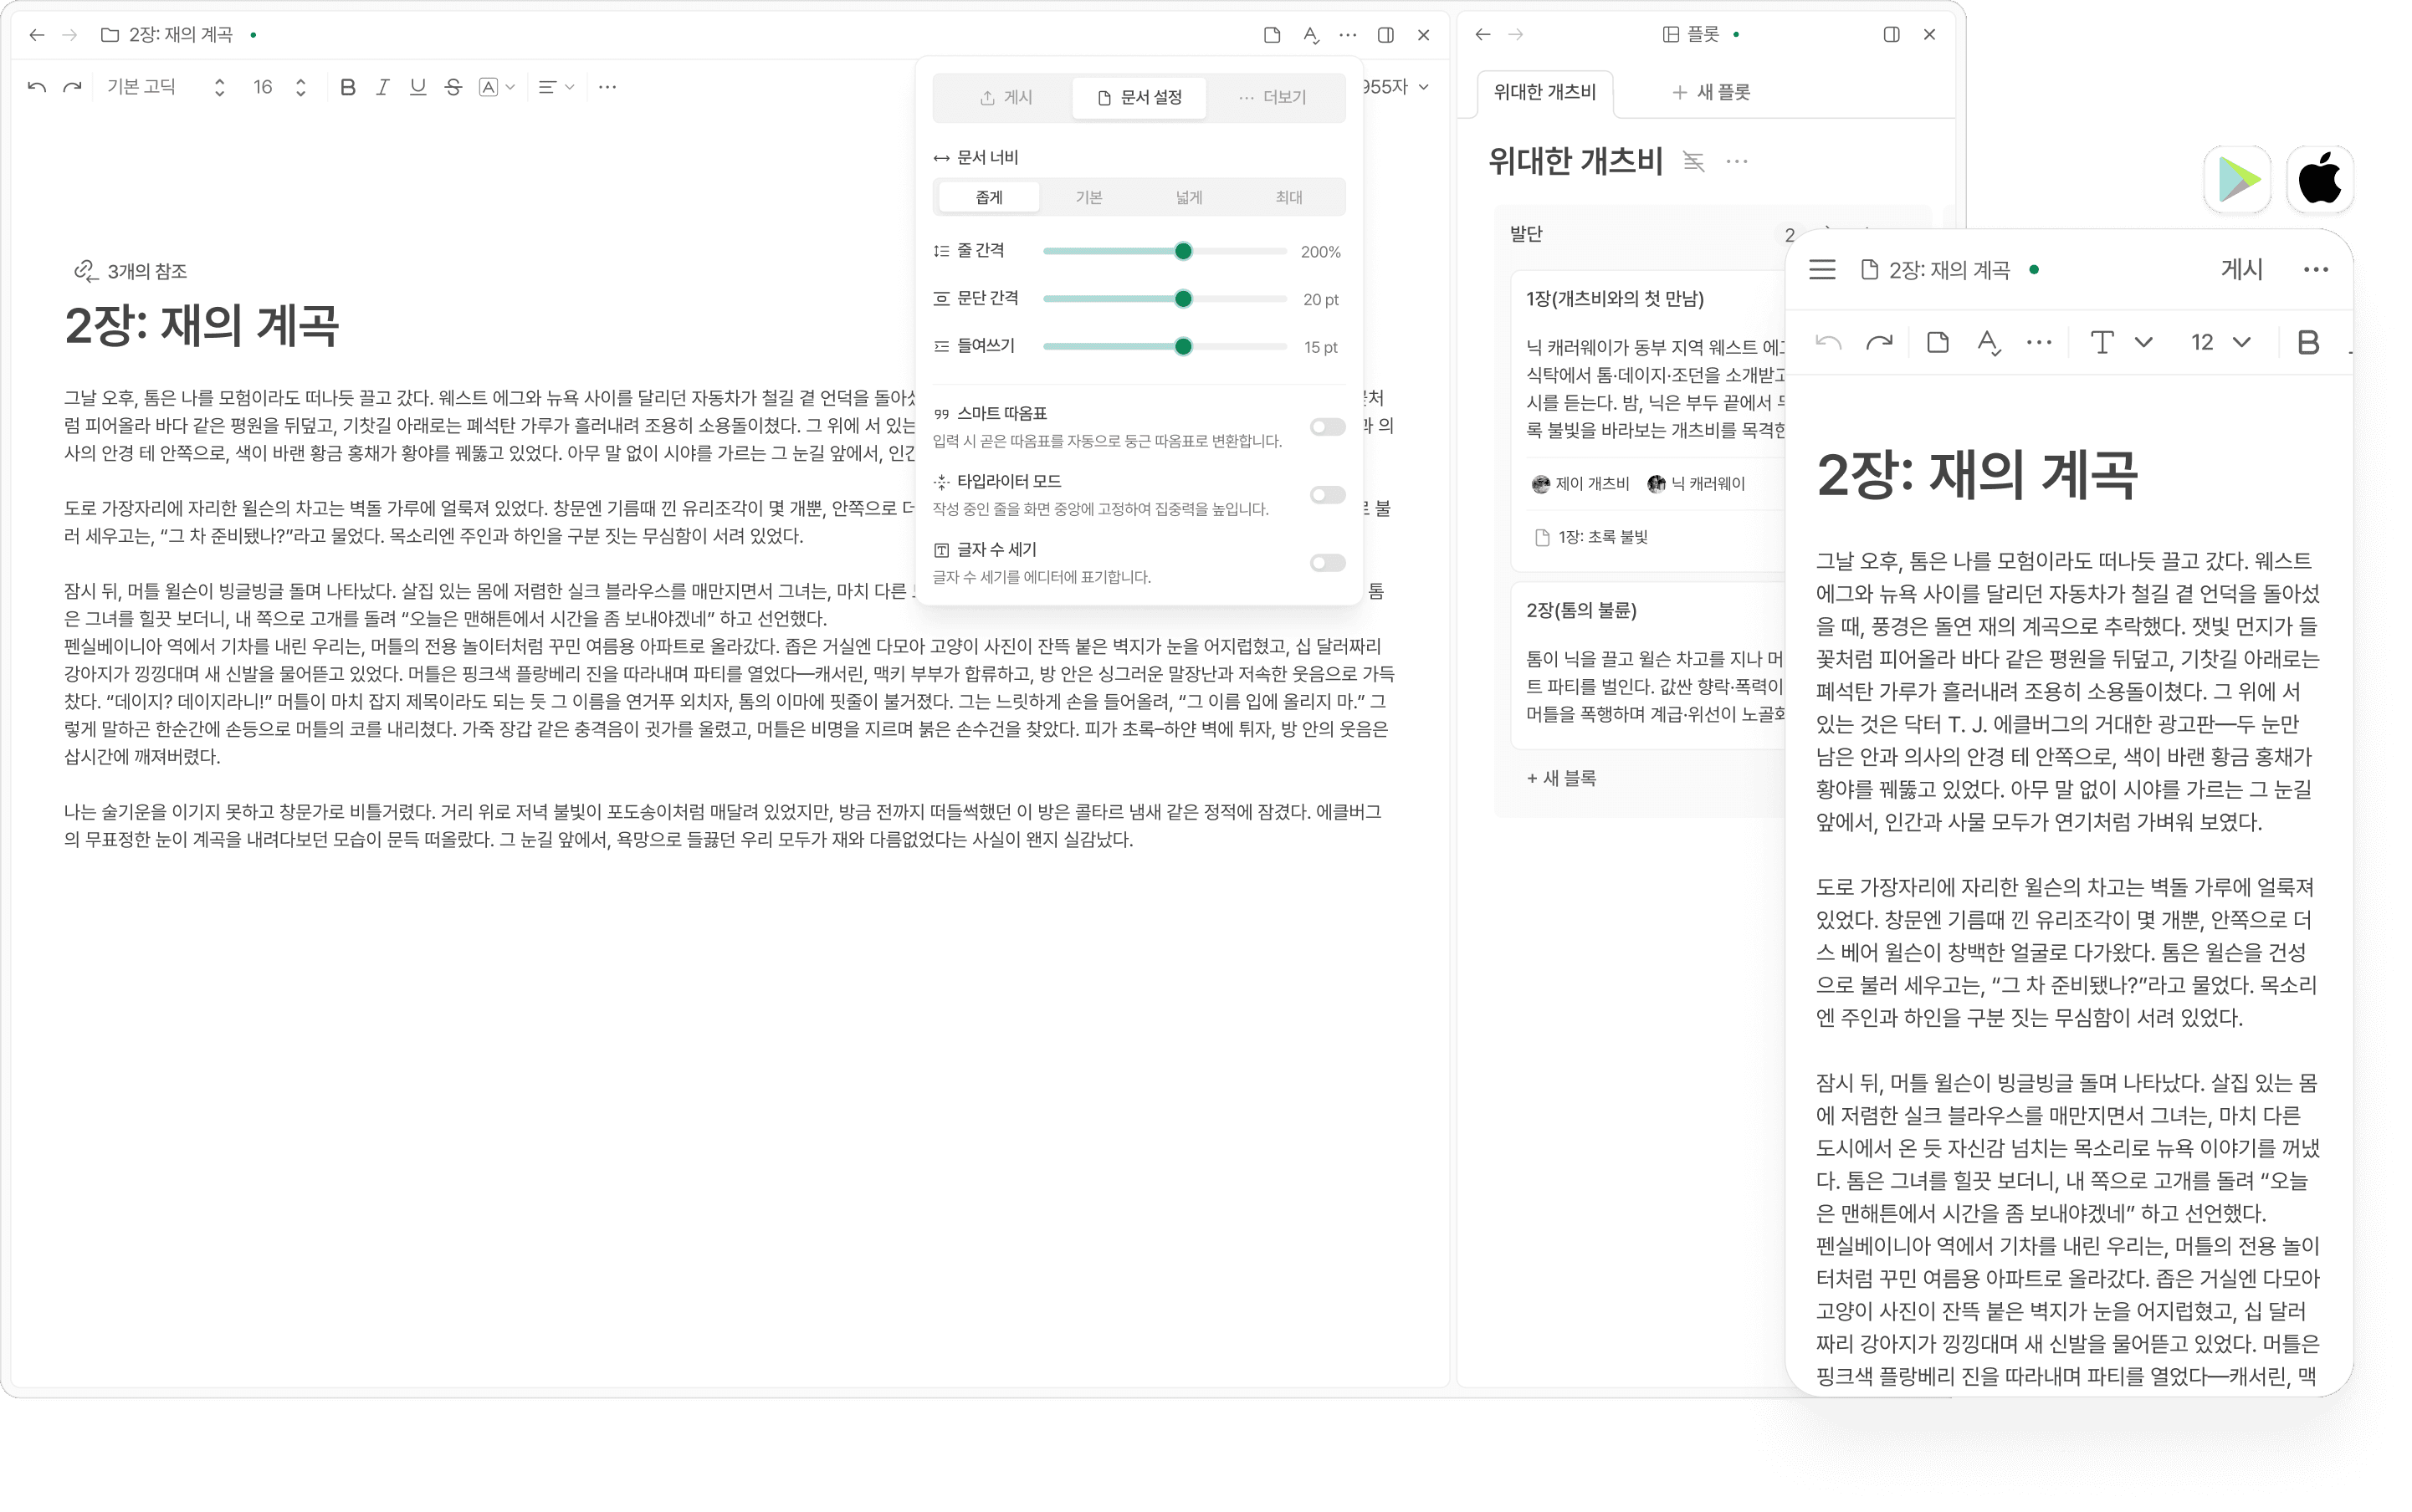2412x1512 pixels.
Task: Enable 타입라이터 모드 toggle
Action: coord(1327,495)
